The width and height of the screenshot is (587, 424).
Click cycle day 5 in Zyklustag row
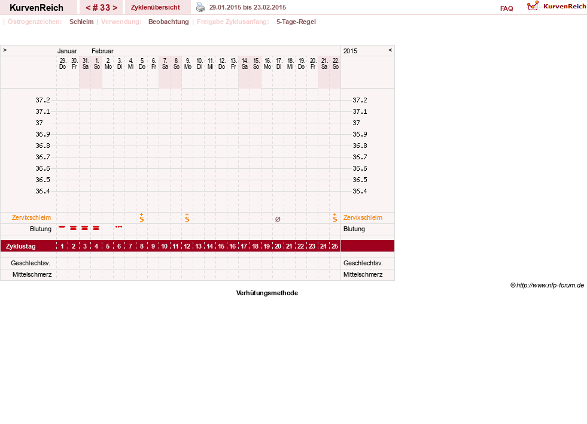coord(108,247)
